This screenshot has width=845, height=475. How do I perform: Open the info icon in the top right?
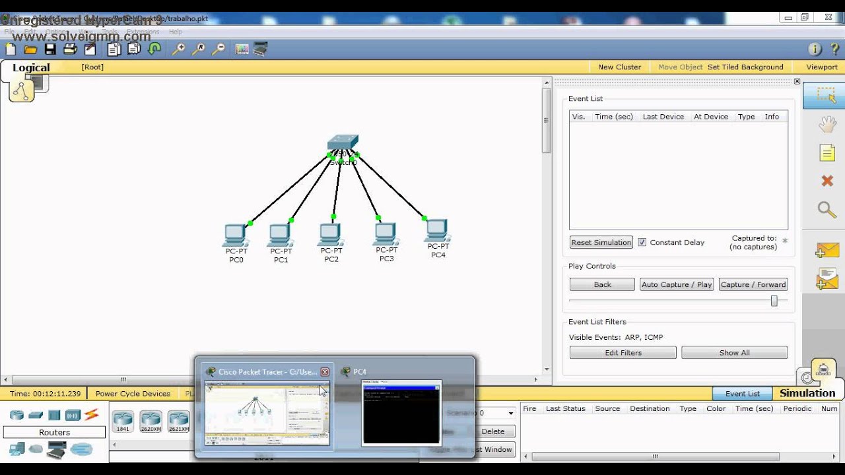click(815, 49)
